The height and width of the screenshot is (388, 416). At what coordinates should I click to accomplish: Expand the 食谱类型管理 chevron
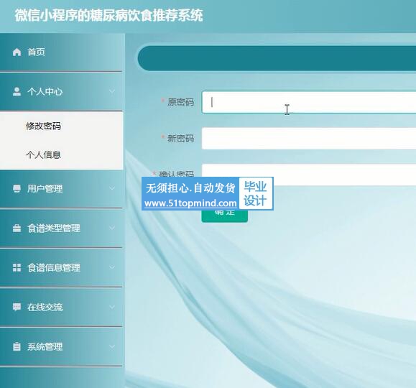[x=112, y=228]
